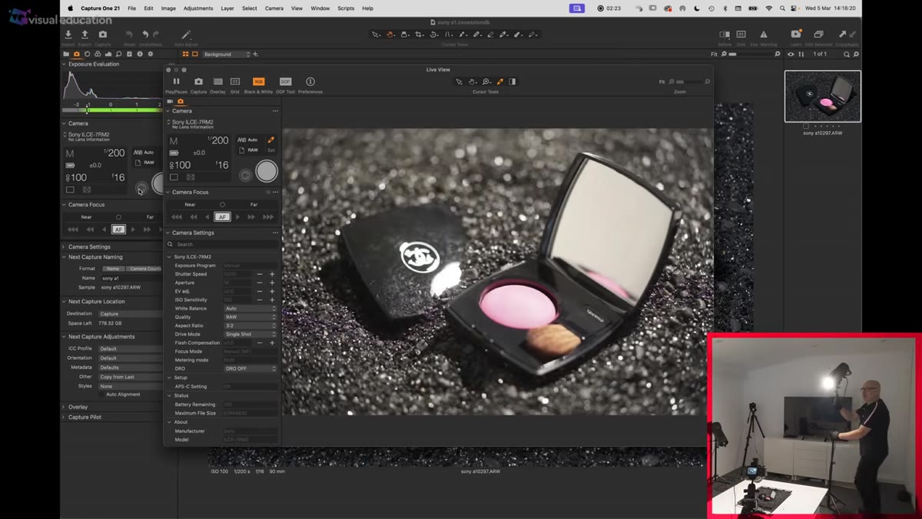
Task: Increase ISO Sensitivity with plus button
Action: point(272,299)
